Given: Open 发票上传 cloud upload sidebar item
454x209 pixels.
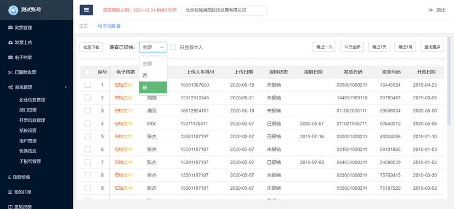Looking at the screenshot, I should point(20,43).
